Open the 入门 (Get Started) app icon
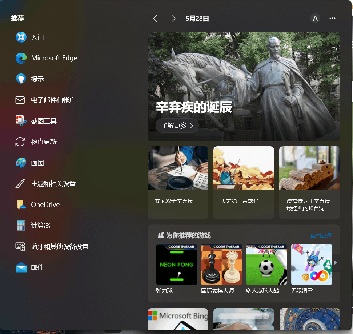 click(21, 37)
